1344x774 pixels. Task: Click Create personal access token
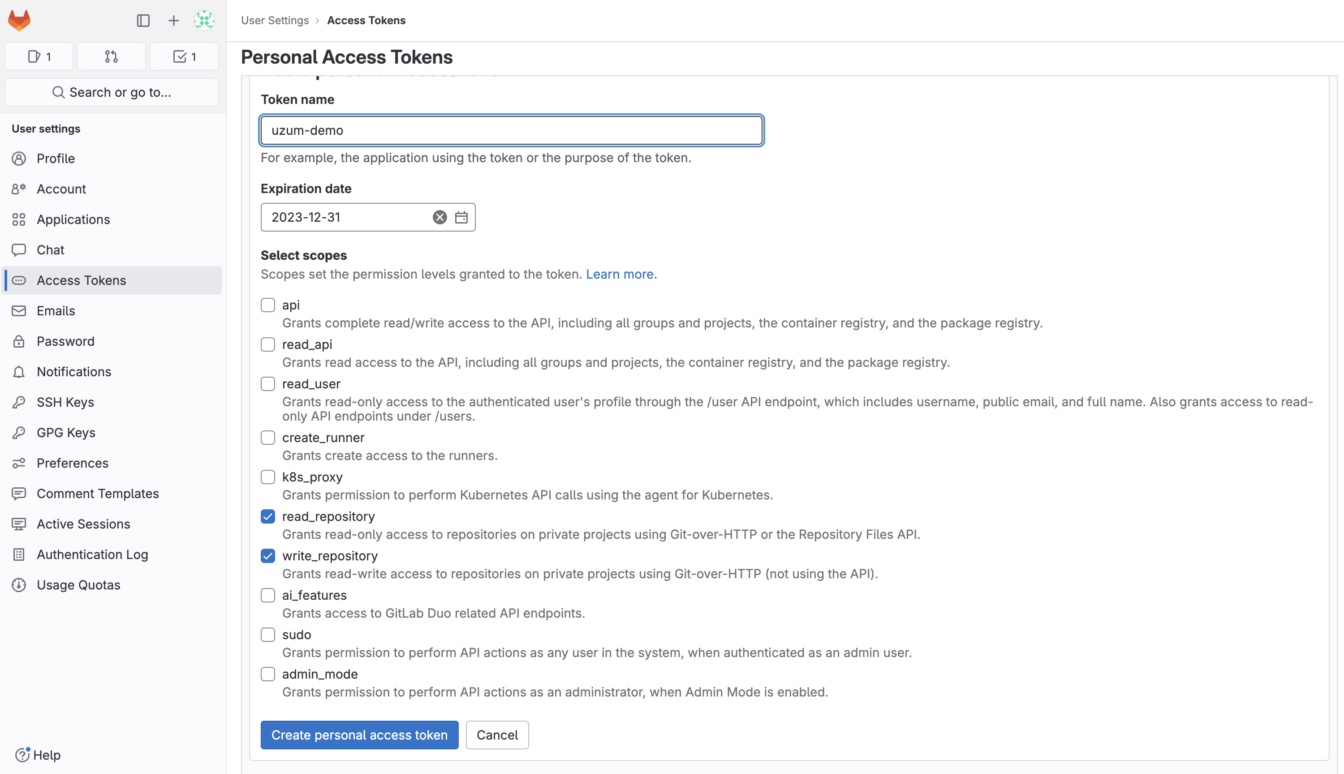point(359,735)
